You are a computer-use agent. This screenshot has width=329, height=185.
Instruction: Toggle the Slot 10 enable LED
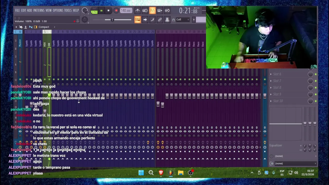tap(316, 101)
